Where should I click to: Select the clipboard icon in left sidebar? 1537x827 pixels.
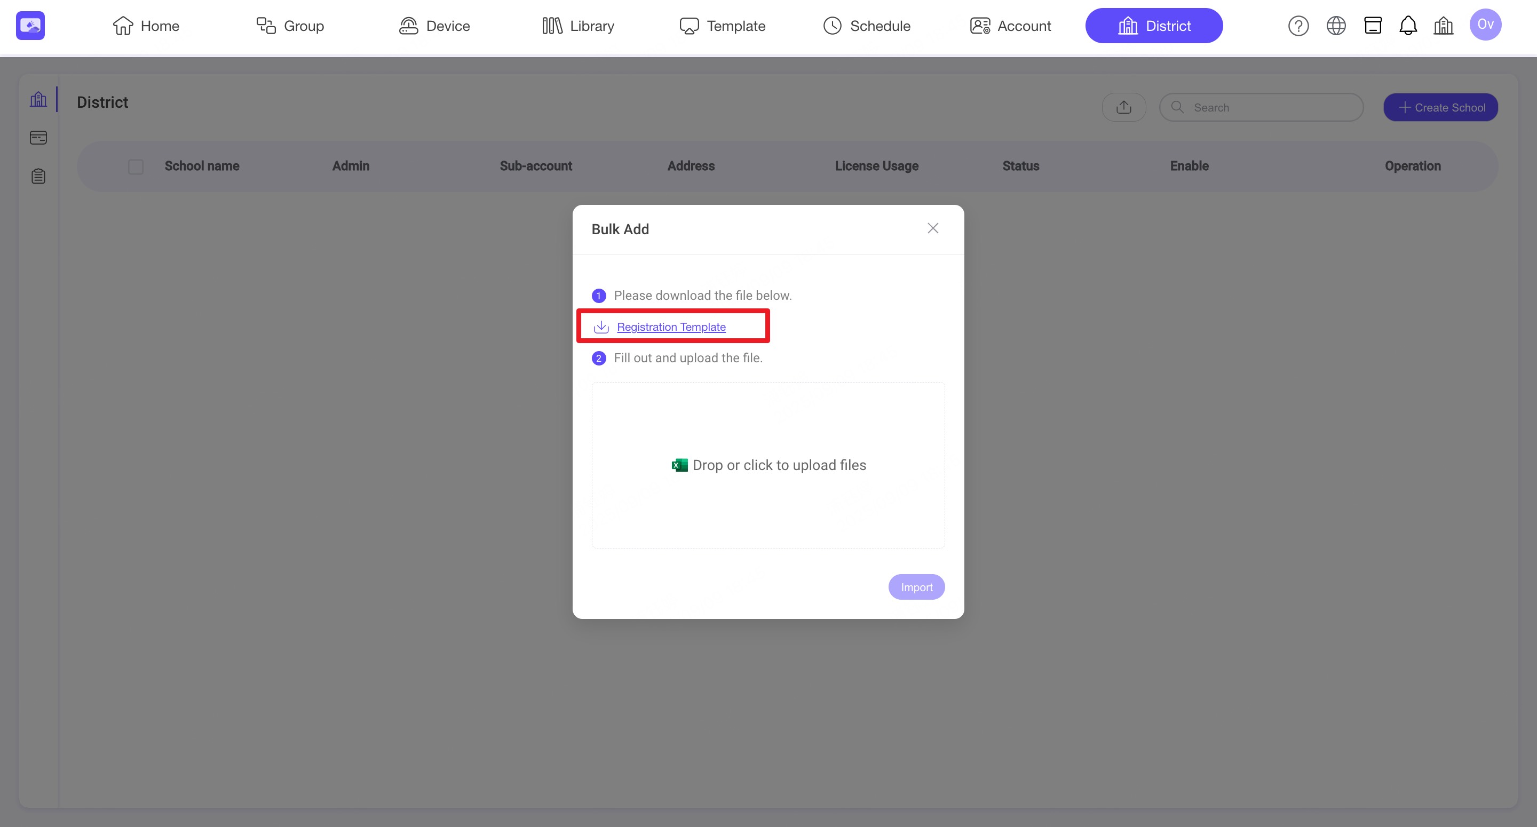pyautogui.click(x=38, y=176)
